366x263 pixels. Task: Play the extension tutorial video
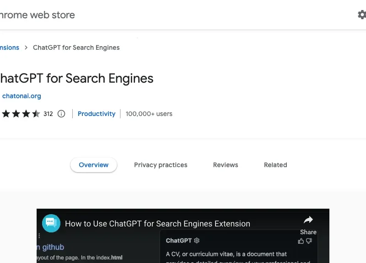[183, 236]
